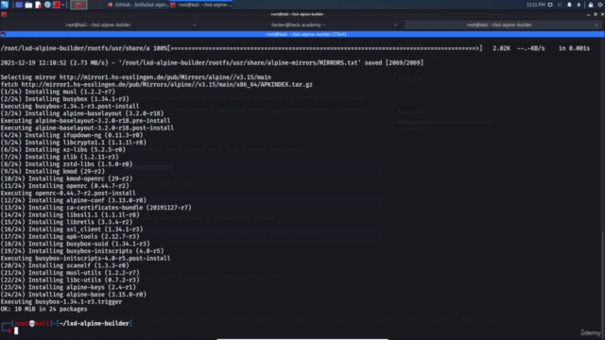The height and width of the screenshot is (340, 605).
Task: Click the 'Installing alpine-base (3.15.0-r0)' line
Action: click(x=74, y=295)
